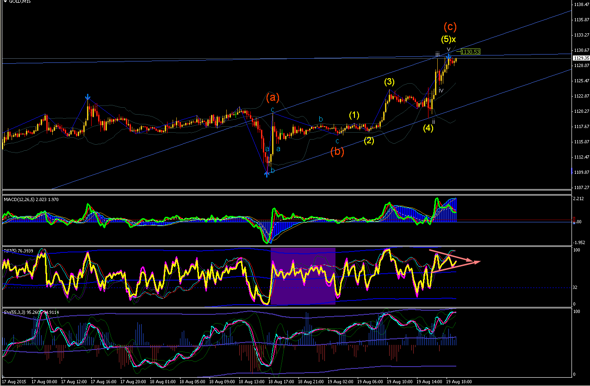This screenshot has width=590, height=386.
Task: Click the 1138.47 price scale value
Action: pyautogui.click(x=581, y=5)
